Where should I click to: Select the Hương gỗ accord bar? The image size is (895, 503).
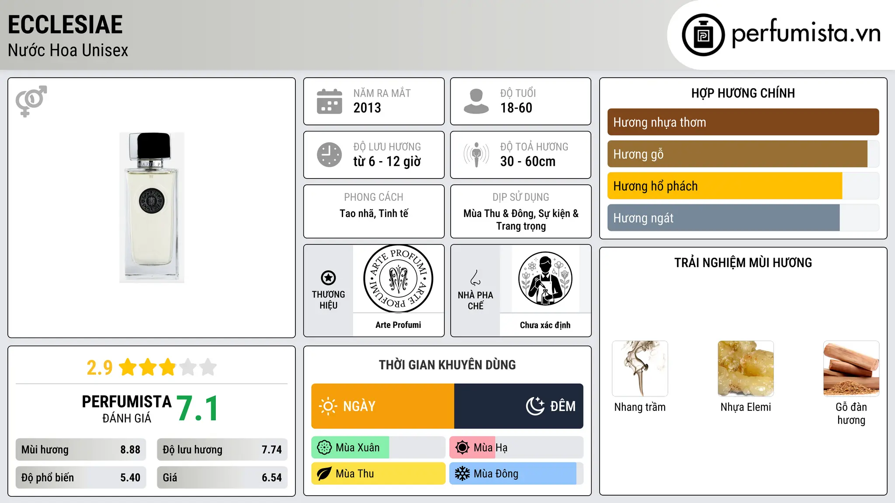pyautogui.click(x=743, y=154)
